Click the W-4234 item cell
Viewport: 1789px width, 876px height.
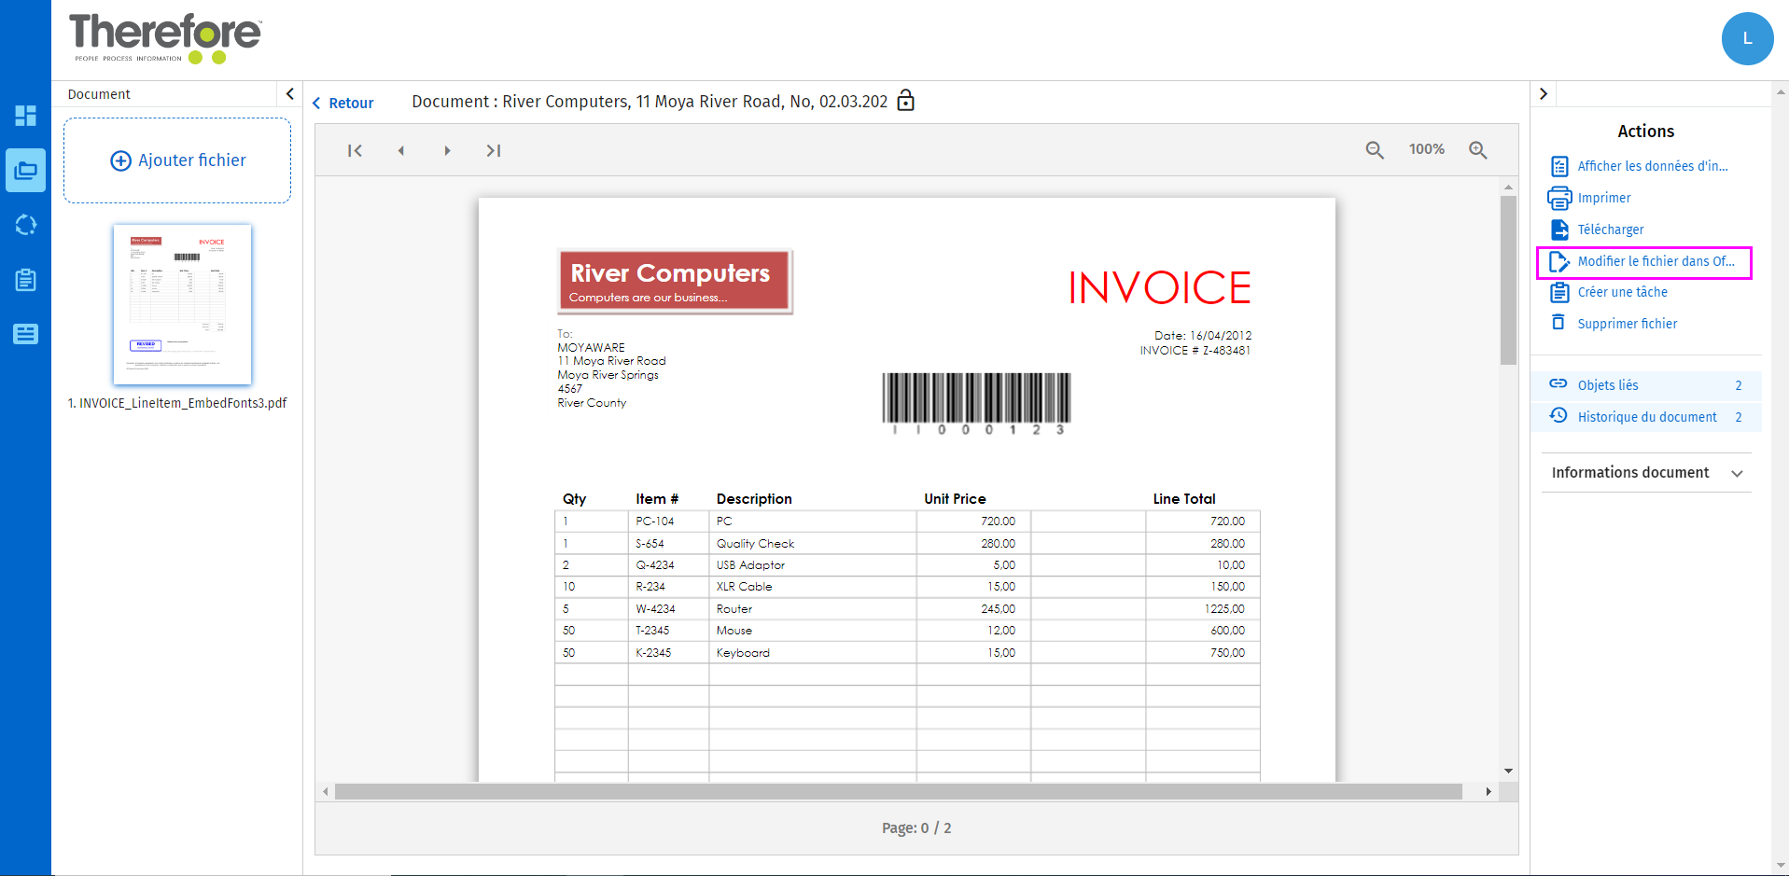(x=655, y=609)
